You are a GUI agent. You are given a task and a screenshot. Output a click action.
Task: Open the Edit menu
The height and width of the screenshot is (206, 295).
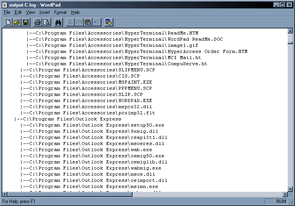pos(18,12)
